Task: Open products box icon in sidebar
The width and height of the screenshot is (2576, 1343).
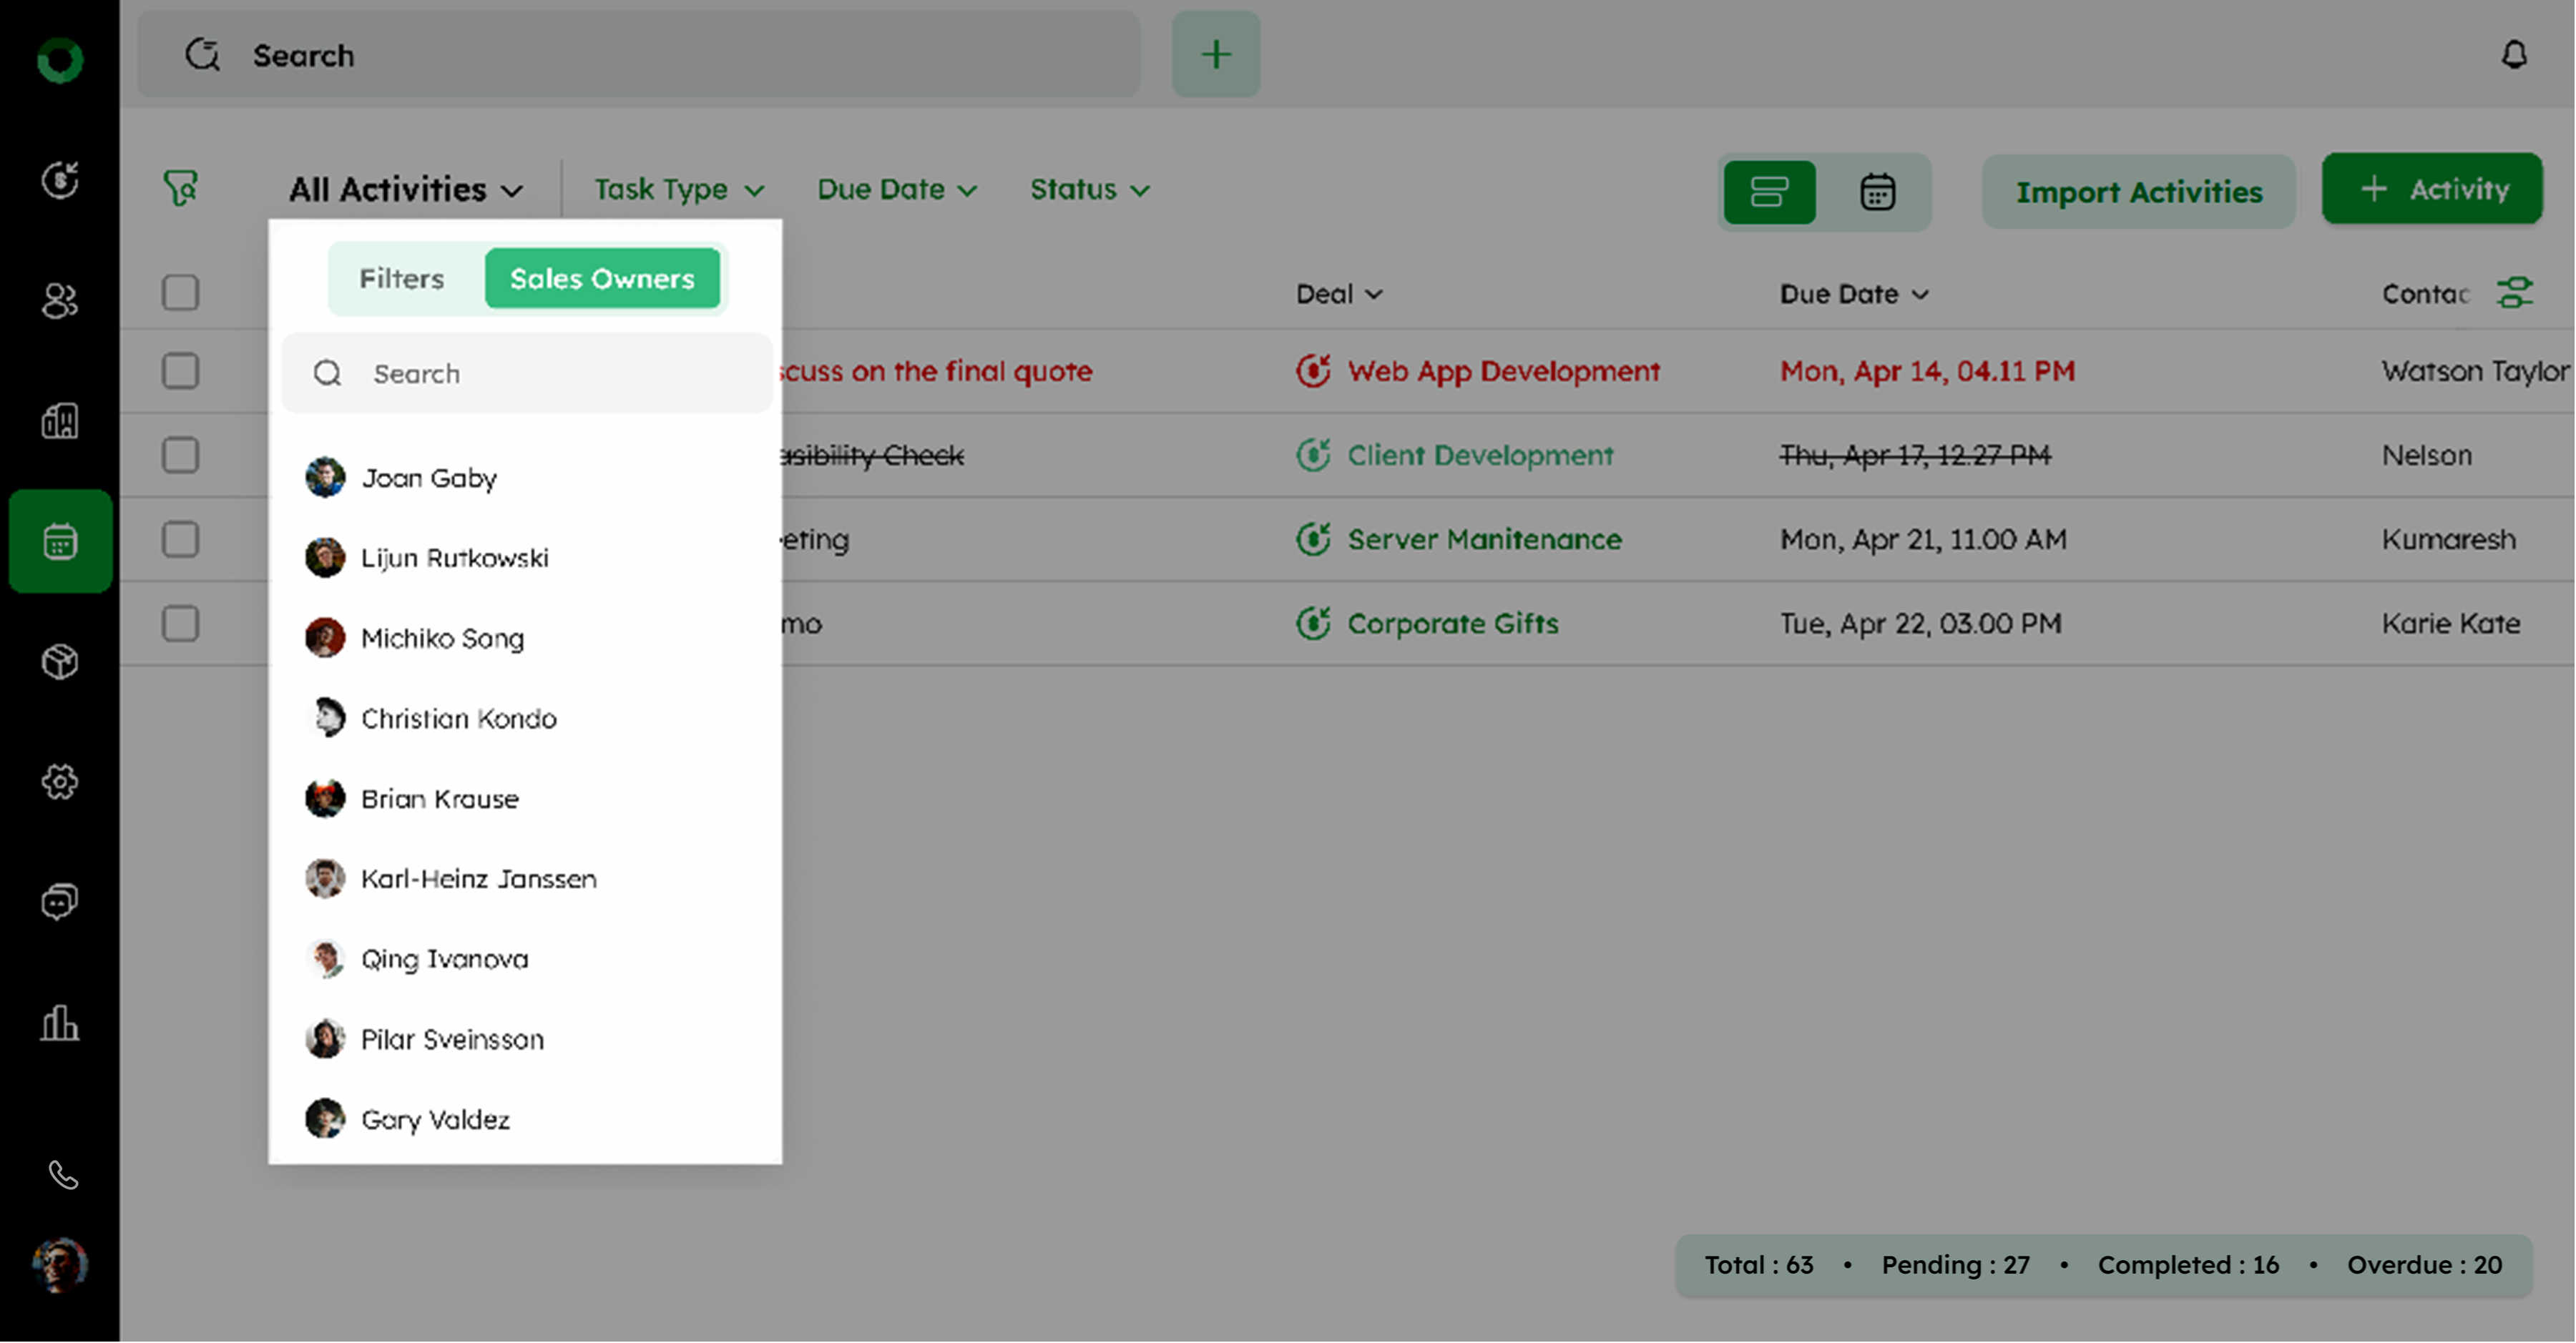Action: (60, 661)
